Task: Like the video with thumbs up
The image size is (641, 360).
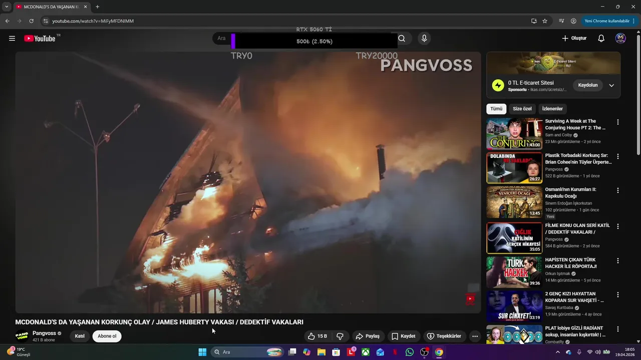Action: (x=317, y=336)
